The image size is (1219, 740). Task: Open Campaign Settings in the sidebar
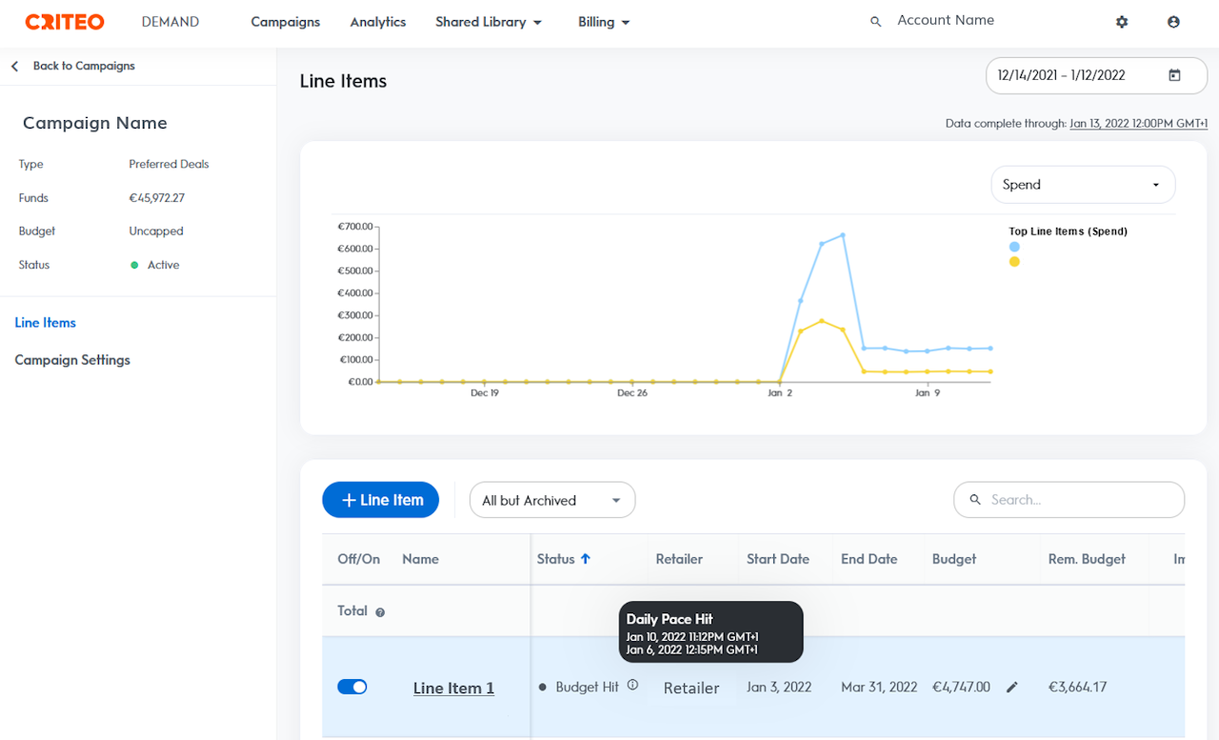[x=72, y=360]
